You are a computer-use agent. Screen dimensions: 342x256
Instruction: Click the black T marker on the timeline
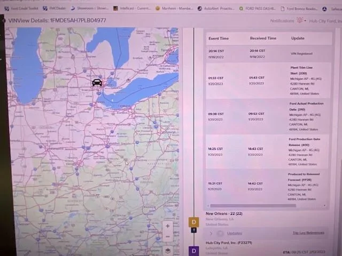point(193,230)
